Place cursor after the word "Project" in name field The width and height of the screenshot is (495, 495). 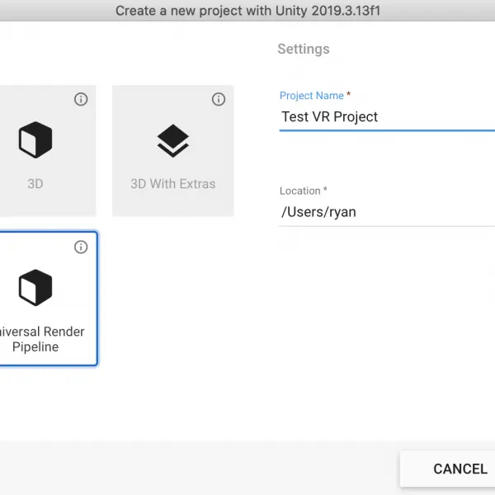(x=379, y=117)
